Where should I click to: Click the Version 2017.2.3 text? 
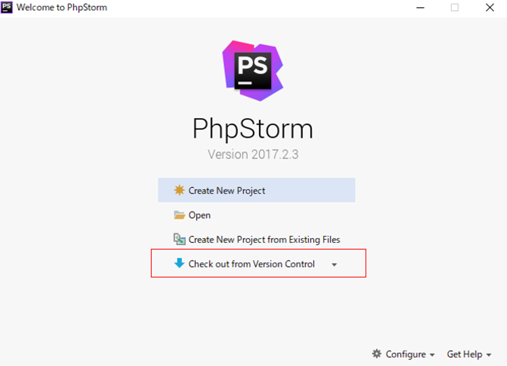(253, 154)
